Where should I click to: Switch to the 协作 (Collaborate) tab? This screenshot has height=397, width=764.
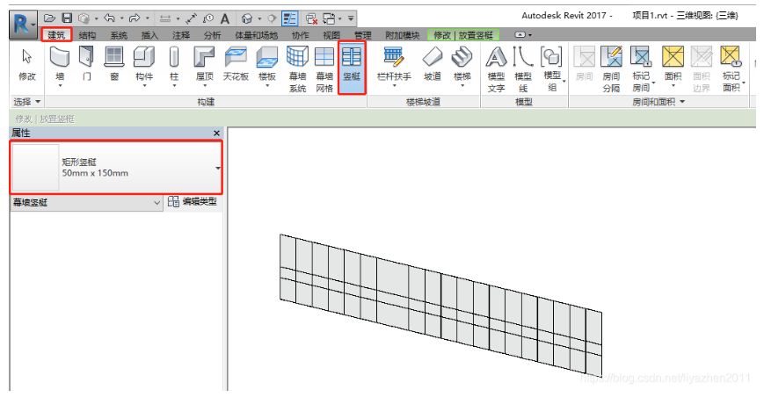[x=300, y=35]
